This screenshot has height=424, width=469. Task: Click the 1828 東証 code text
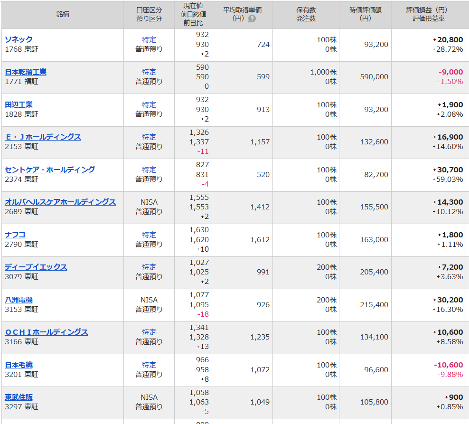point(21,114)
